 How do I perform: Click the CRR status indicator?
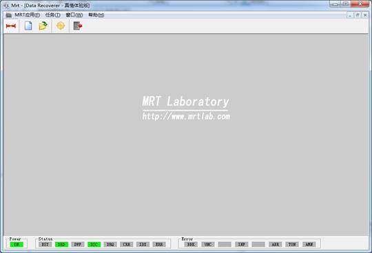(127, 245)
